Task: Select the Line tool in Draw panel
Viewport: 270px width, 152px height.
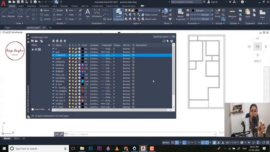Action: [4, 13]
